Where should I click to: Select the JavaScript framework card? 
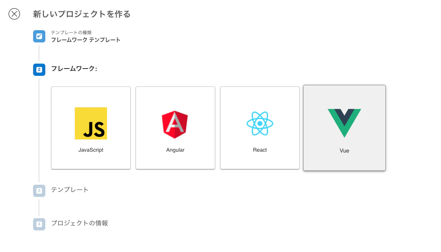tap(91, 128)
